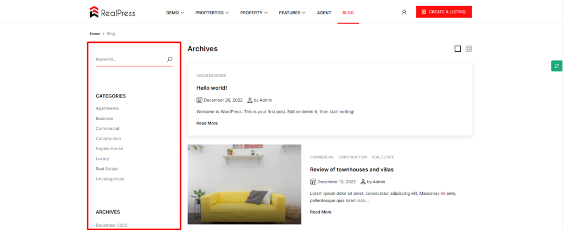The image size is (563, 230).
Task: Expand the Features menu
Action: pos(292,13)
